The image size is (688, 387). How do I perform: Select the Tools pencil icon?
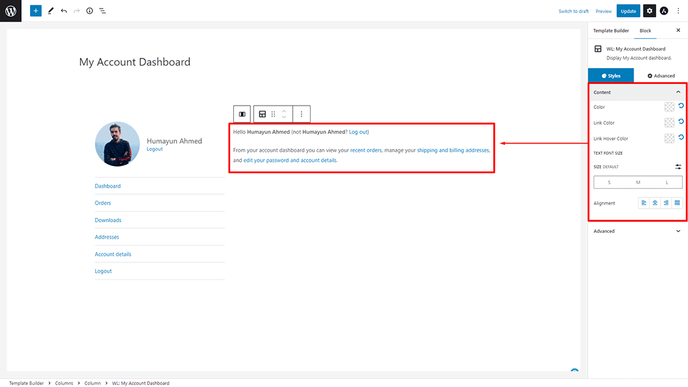(x=50, y=11)
